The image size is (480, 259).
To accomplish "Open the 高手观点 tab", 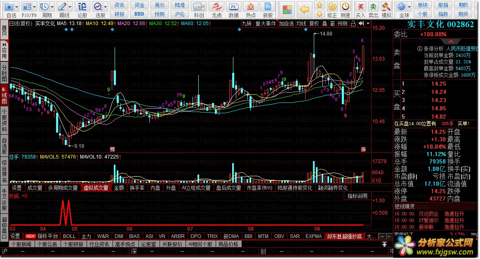I will (x=125, y=244).
